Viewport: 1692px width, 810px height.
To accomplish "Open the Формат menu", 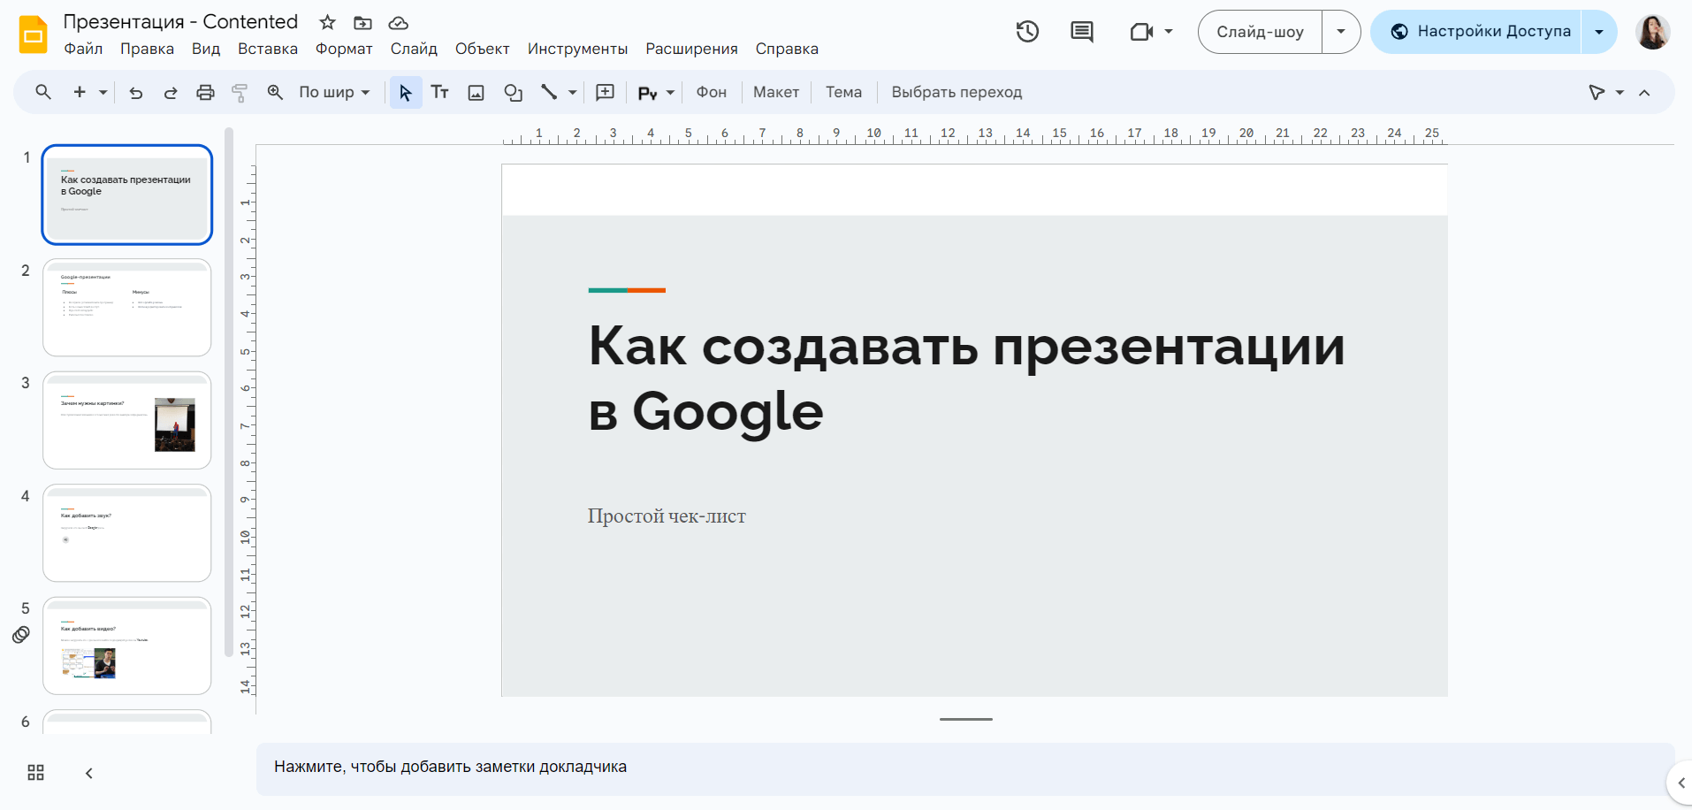I will coord(344,49).
